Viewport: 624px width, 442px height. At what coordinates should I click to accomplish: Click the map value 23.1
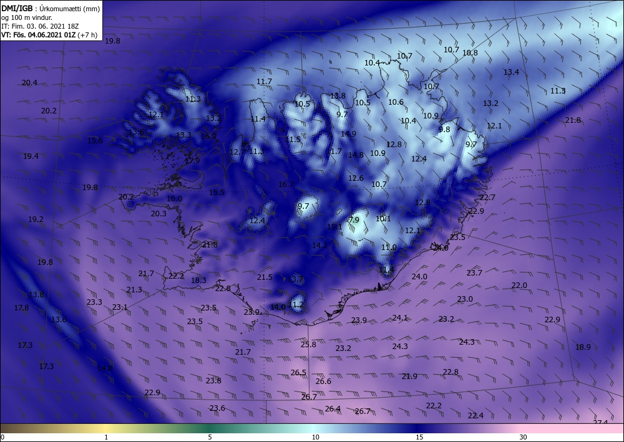120,307
